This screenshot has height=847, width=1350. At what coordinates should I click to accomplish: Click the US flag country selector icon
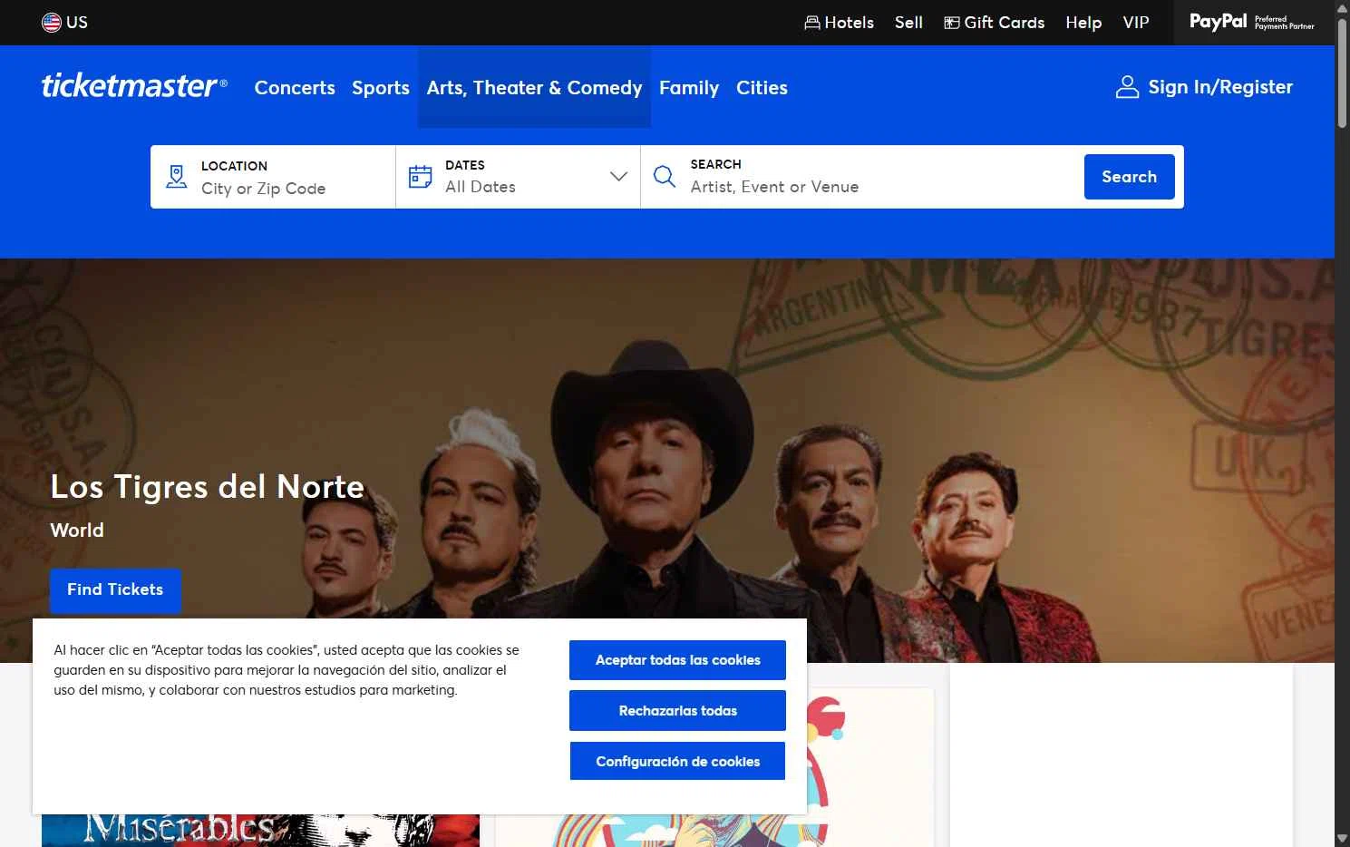click(x=52, y=23)
